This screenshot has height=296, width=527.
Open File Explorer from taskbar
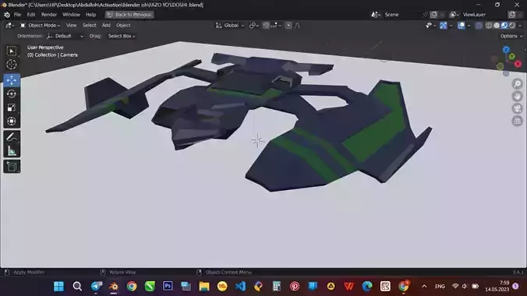coord(204,286)
